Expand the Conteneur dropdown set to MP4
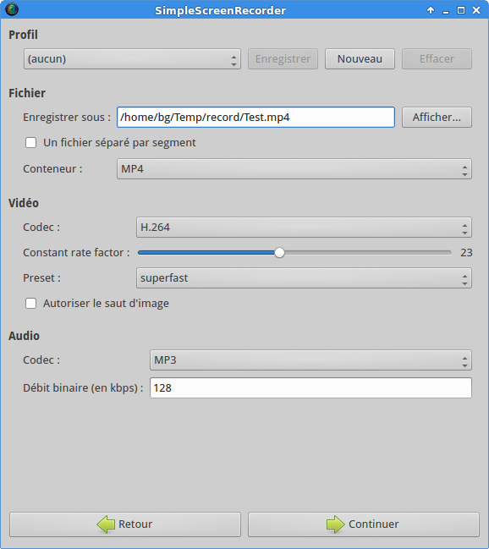 tap(294, 169)
